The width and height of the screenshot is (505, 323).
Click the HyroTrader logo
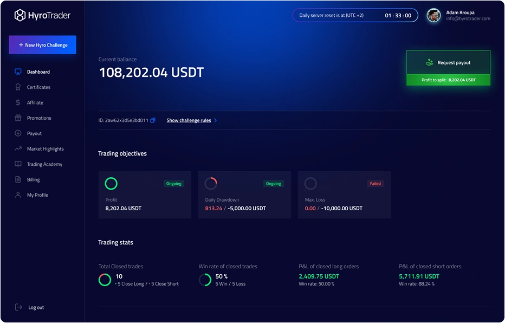coord(43,15)
